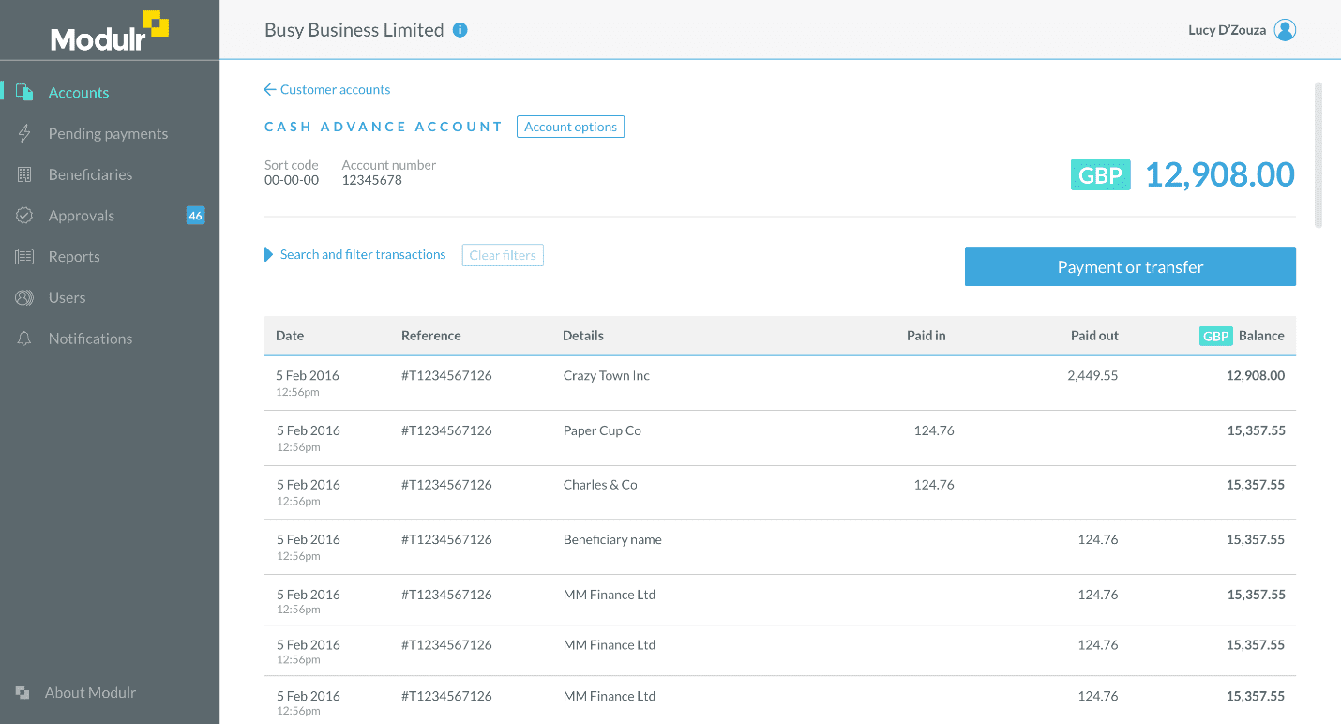Click info icon beside Busy Business Limited
Screen dimensions: 1341x724
460,30
